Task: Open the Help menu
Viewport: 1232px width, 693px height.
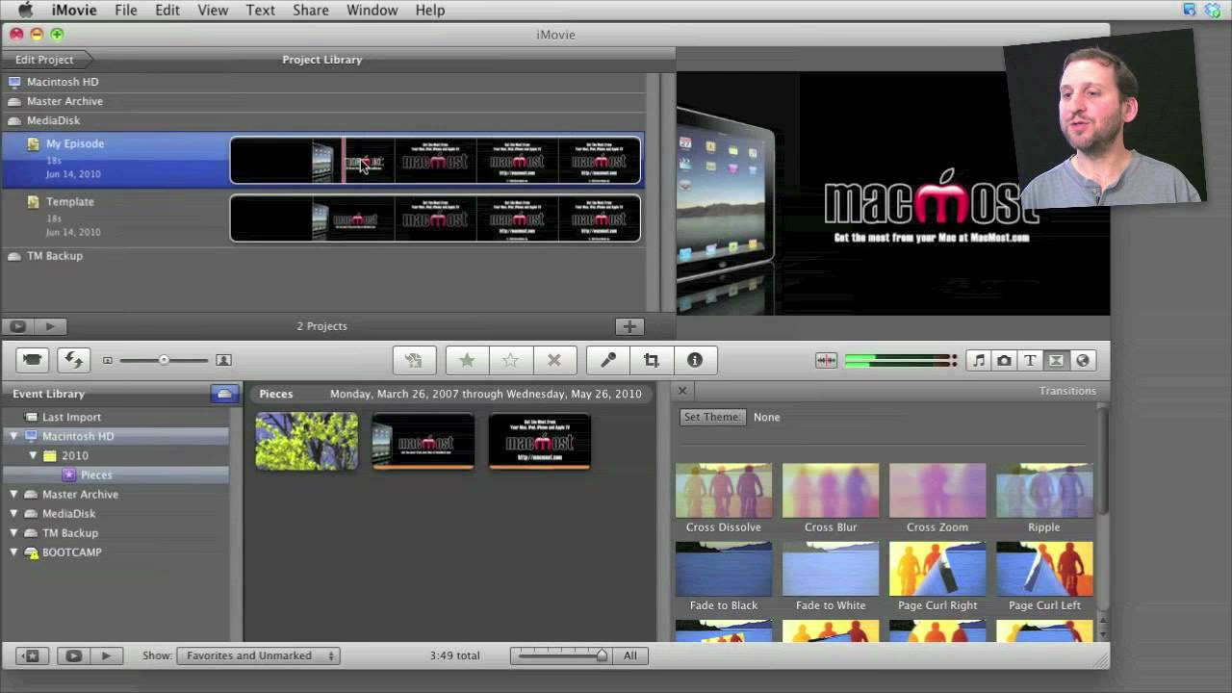Action: (430, 10)
